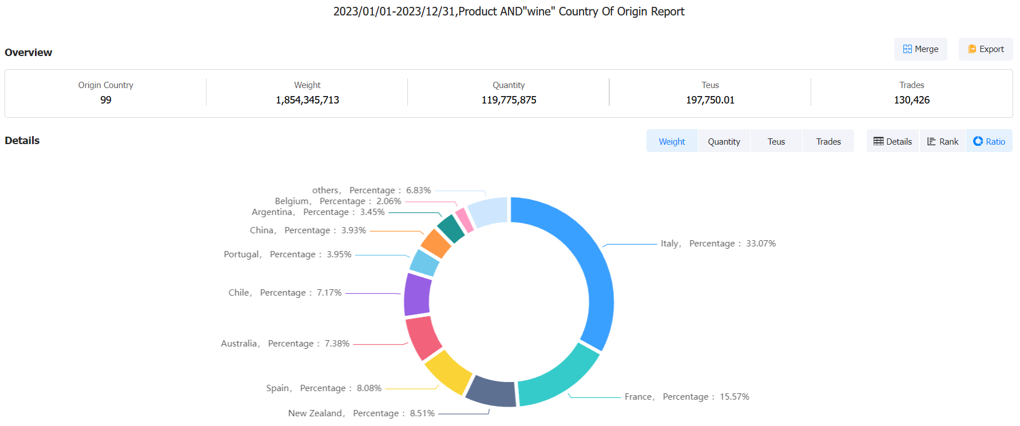
Task: Click the Origin Country count value
Action: [106, 100]
